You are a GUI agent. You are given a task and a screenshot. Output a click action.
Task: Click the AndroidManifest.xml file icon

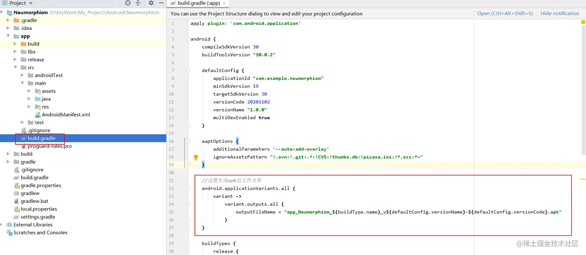pos(38,115)
